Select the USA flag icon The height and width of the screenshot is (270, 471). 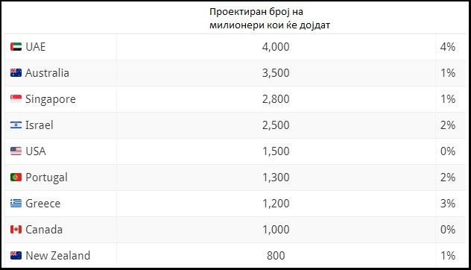(x=16, y=151)
